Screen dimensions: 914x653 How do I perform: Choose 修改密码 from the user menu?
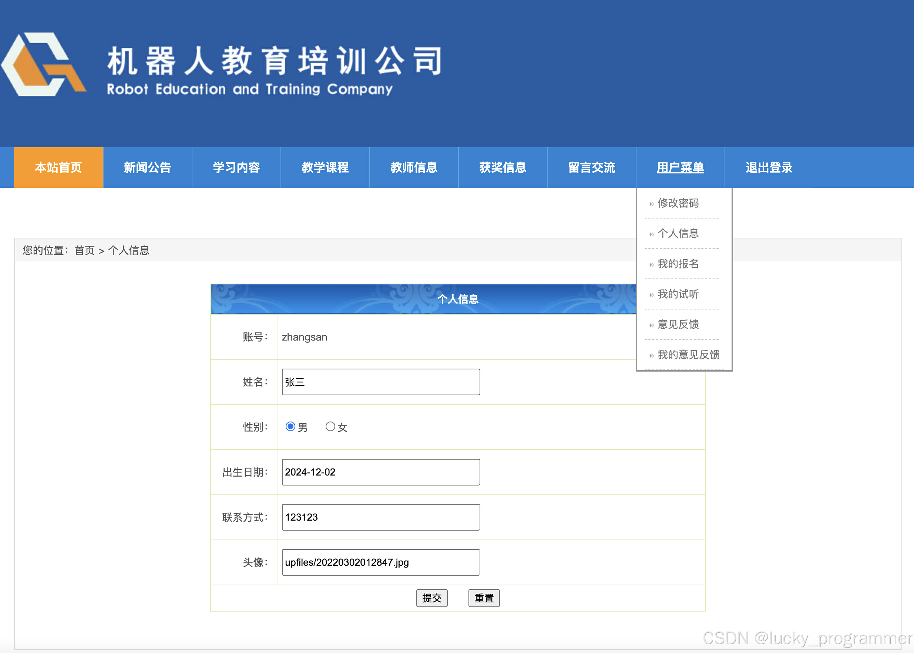click(678, 203)
